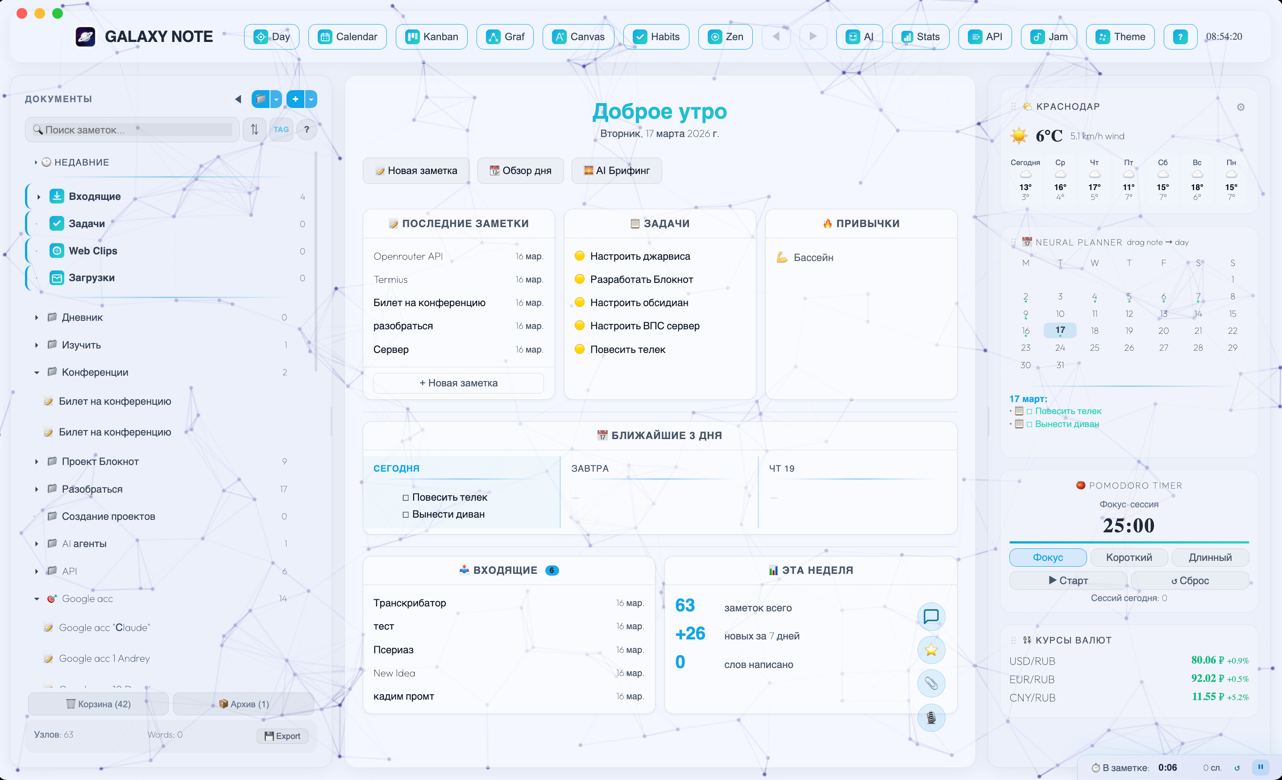
Task: Start the pomodoro with Старт
Action: 1068,580
